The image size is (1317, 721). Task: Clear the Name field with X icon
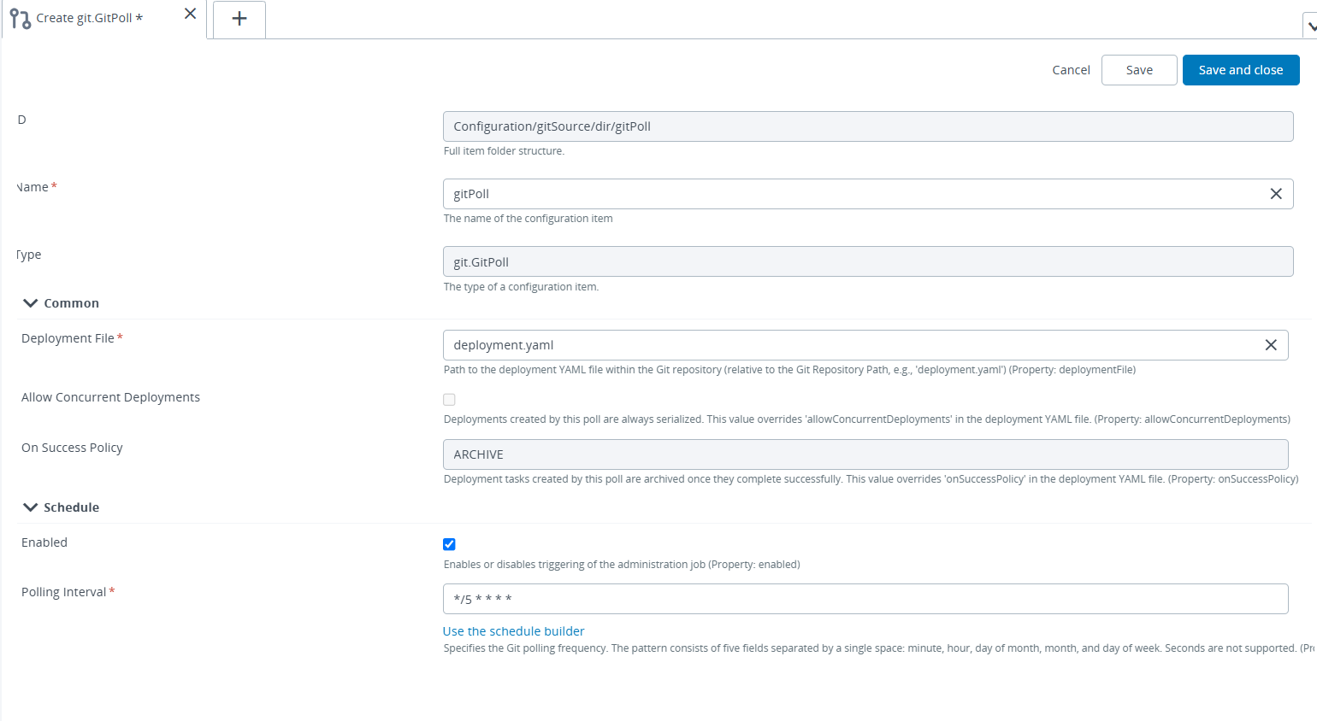point(1276,194)
